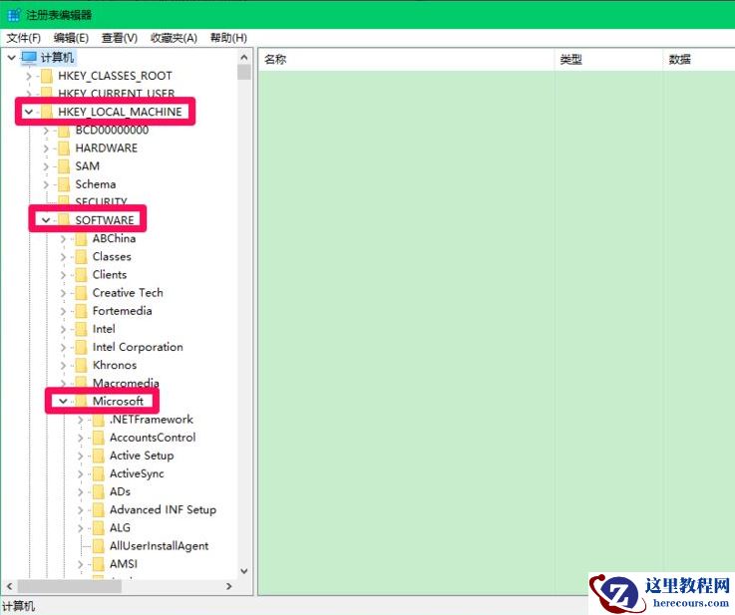Click the Active Setup folder icon
Screen dimensions: 735x615
click(99, 456)
